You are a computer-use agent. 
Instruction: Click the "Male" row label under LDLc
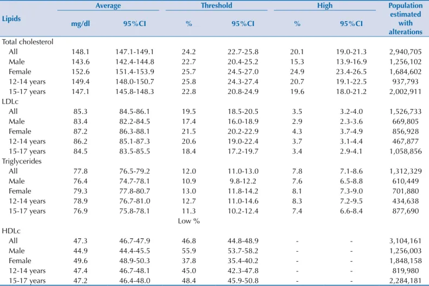coord(17,122)
